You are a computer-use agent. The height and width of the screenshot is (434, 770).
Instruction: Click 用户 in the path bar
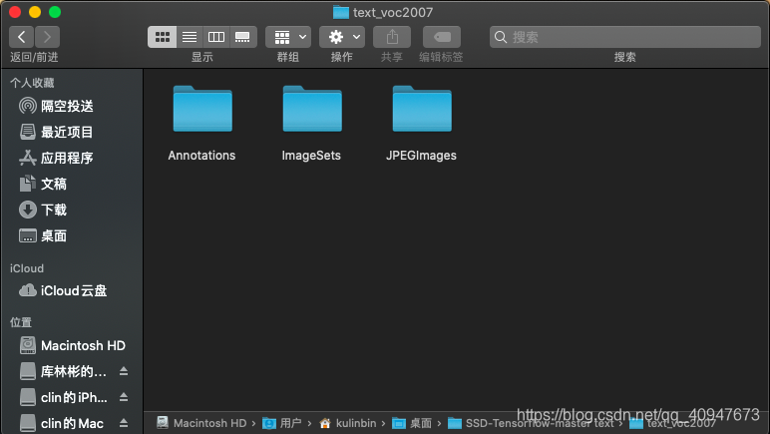[282, 423]
